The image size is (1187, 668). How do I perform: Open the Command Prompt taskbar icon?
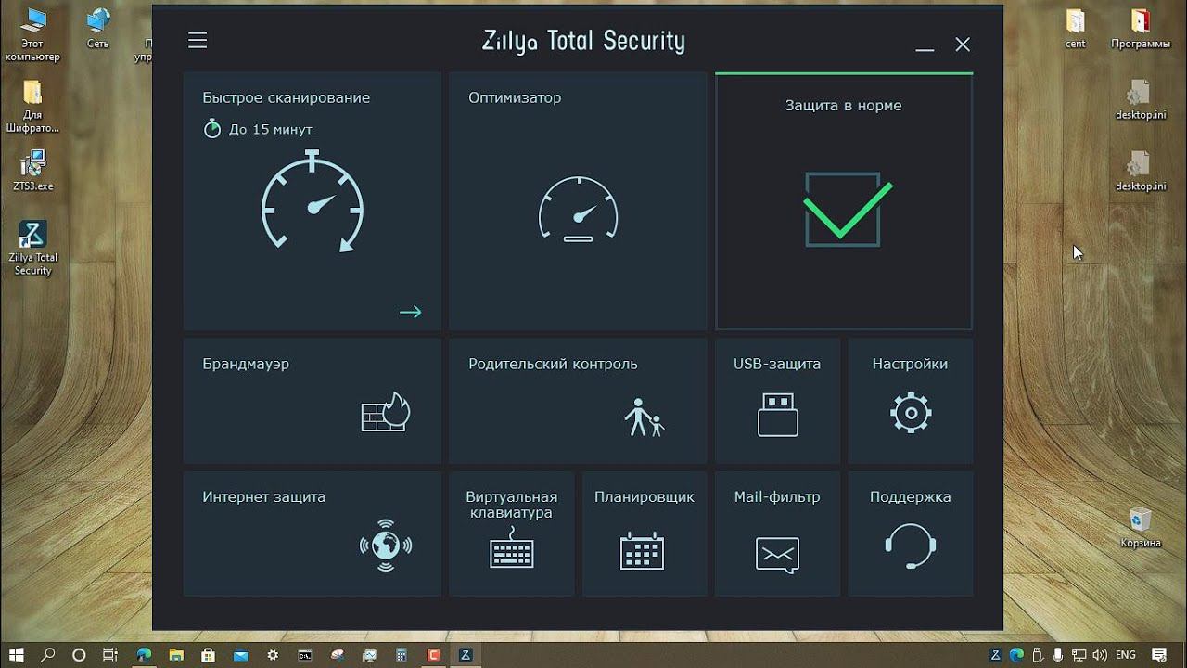[x=304, y=655]
